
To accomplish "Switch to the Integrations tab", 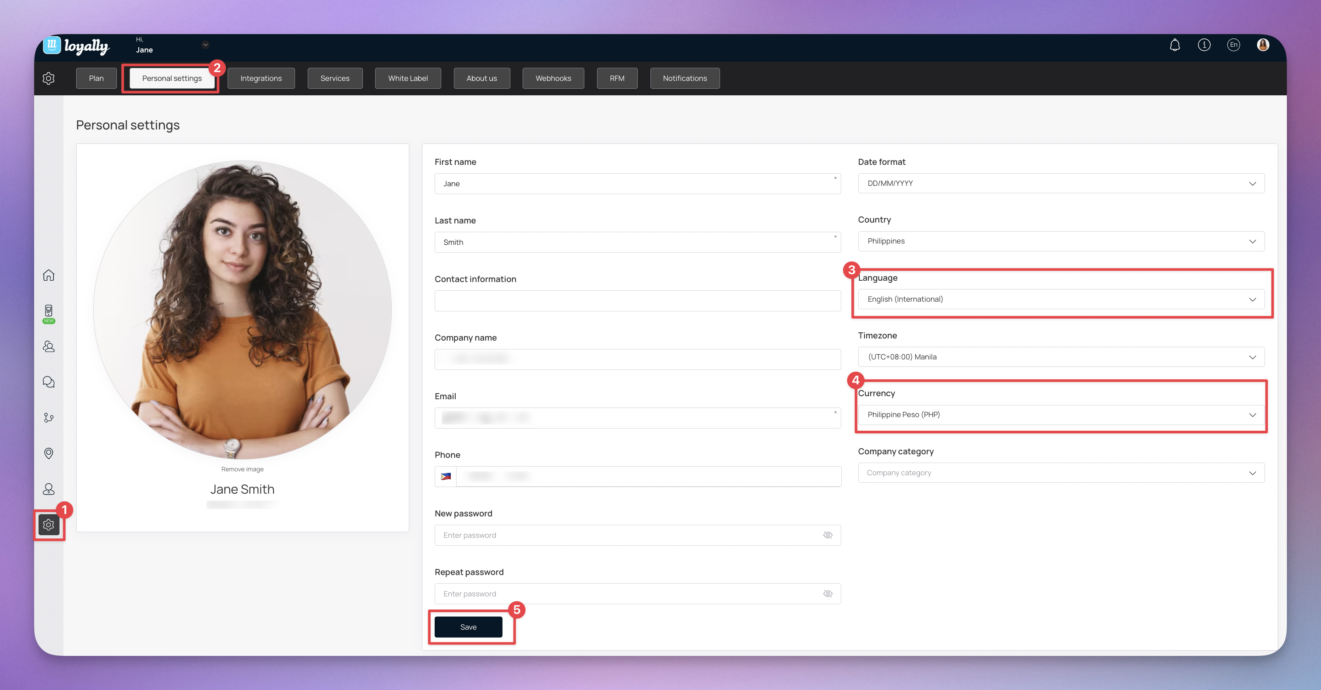I will [x=260, y=78].
